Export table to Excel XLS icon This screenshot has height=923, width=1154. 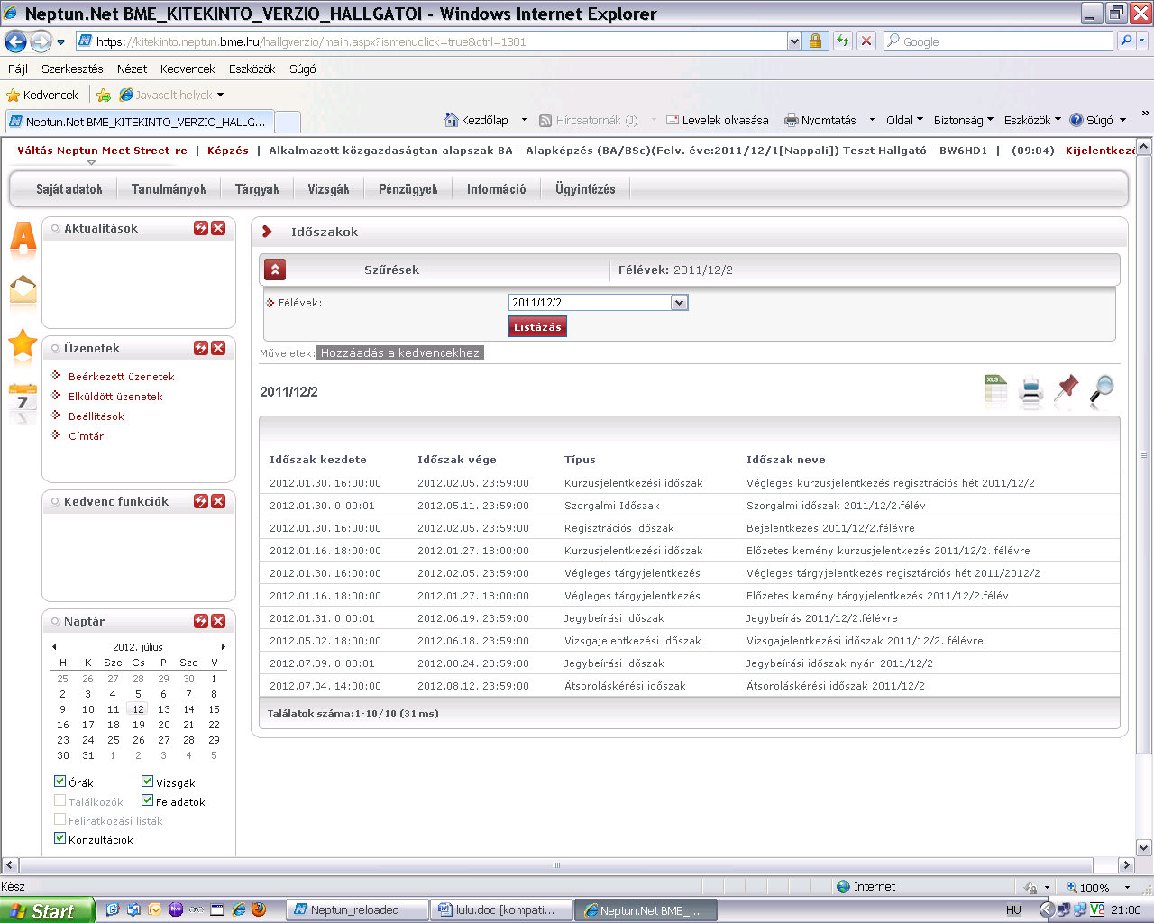(x=995, y=391)
